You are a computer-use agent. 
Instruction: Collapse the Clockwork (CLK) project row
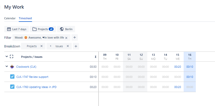point(7,67)
